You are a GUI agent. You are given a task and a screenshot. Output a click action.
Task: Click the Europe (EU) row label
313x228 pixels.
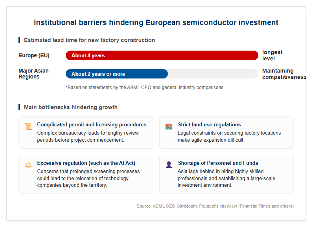(x=34, y=55)
